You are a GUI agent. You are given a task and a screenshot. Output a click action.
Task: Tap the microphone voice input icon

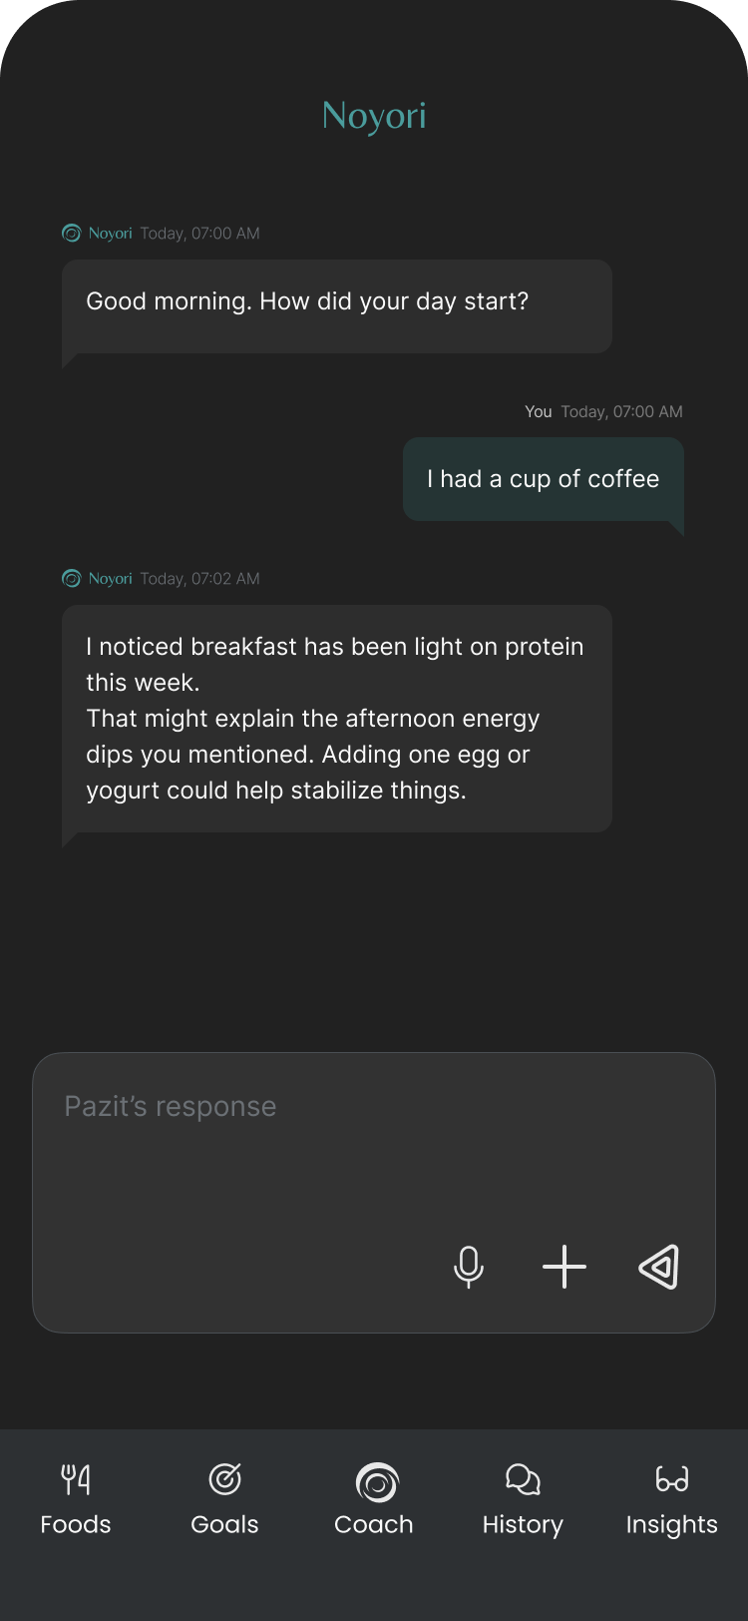pos(468,1267)
